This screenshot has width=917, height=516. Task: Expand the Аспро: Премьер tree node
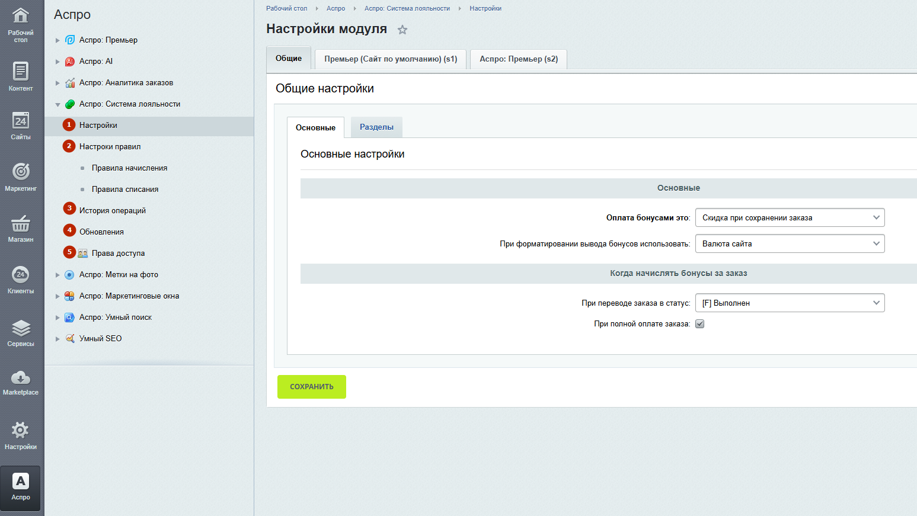(57, 40)
